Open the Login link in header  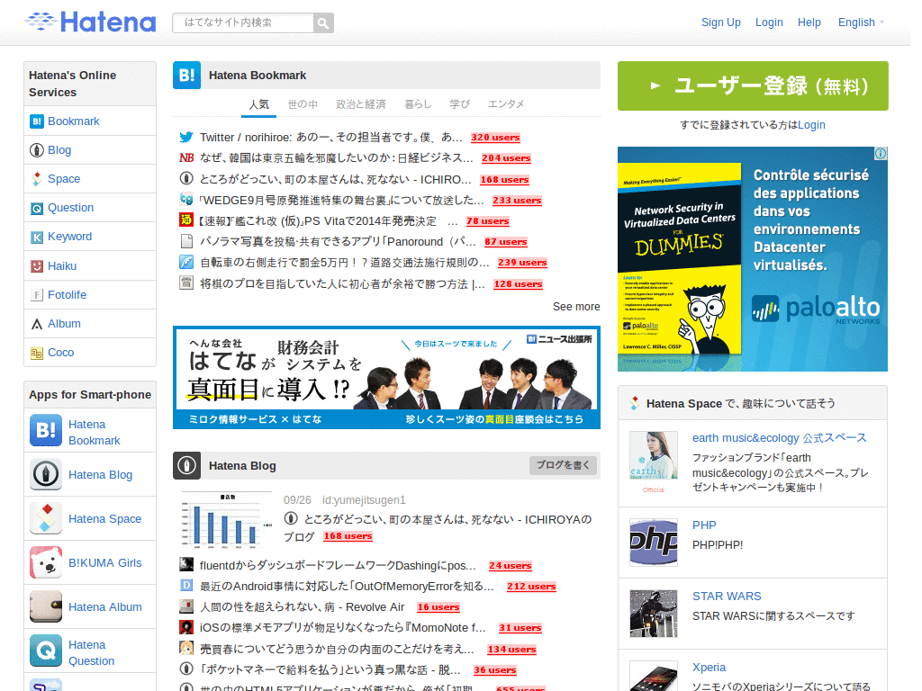(769, 22)
